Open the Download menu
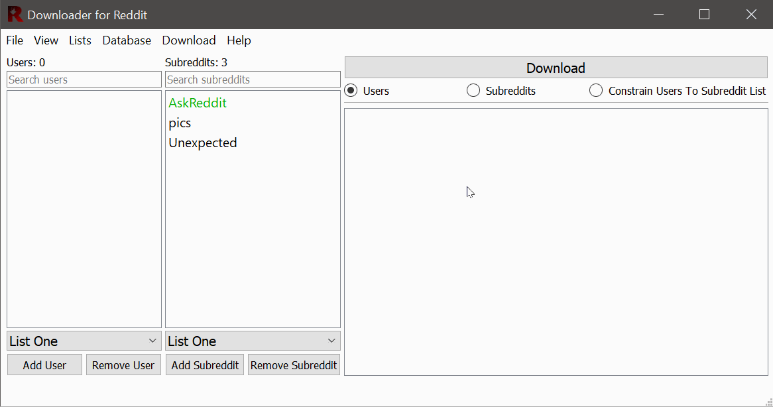Image resolution: width=773 pixels, height=407 pixels. pos(189,40)
